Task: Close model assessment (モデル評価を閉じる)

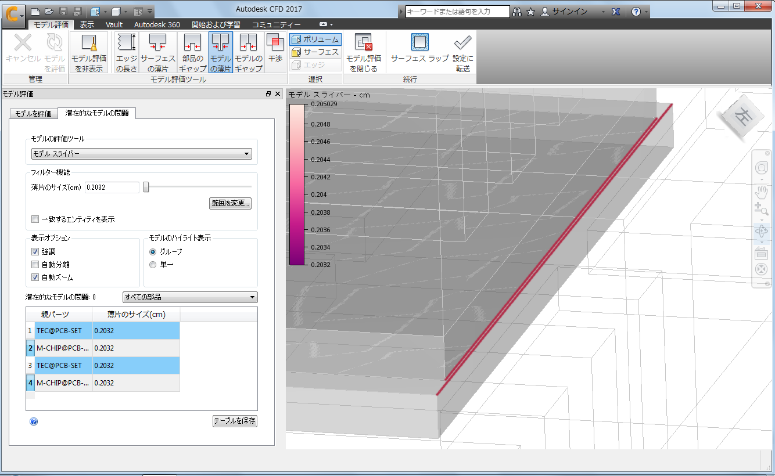Action: point(364,52)
